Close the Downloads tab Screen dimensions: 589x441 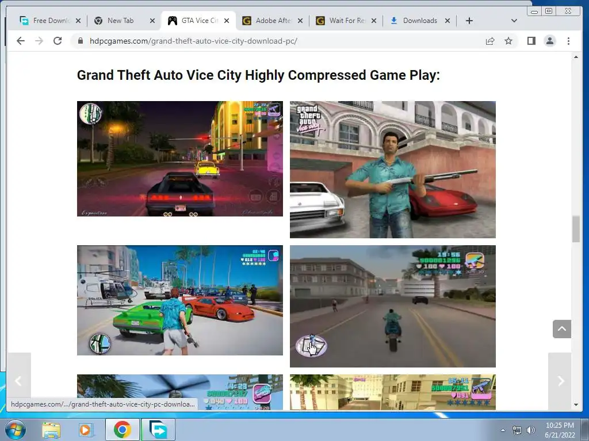448,21
